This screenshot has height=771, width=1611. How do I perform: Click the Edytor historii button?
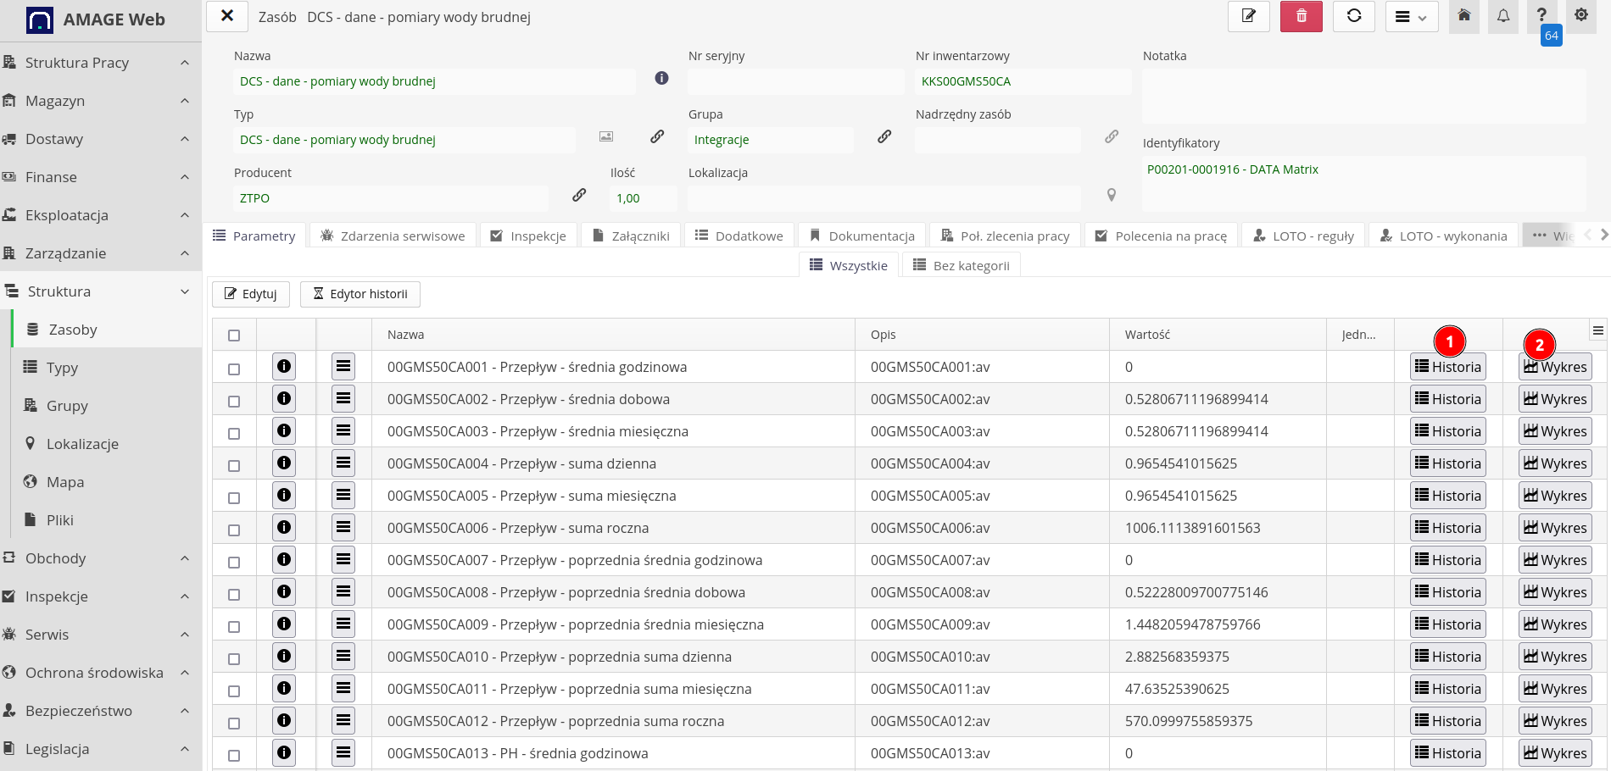360,294
